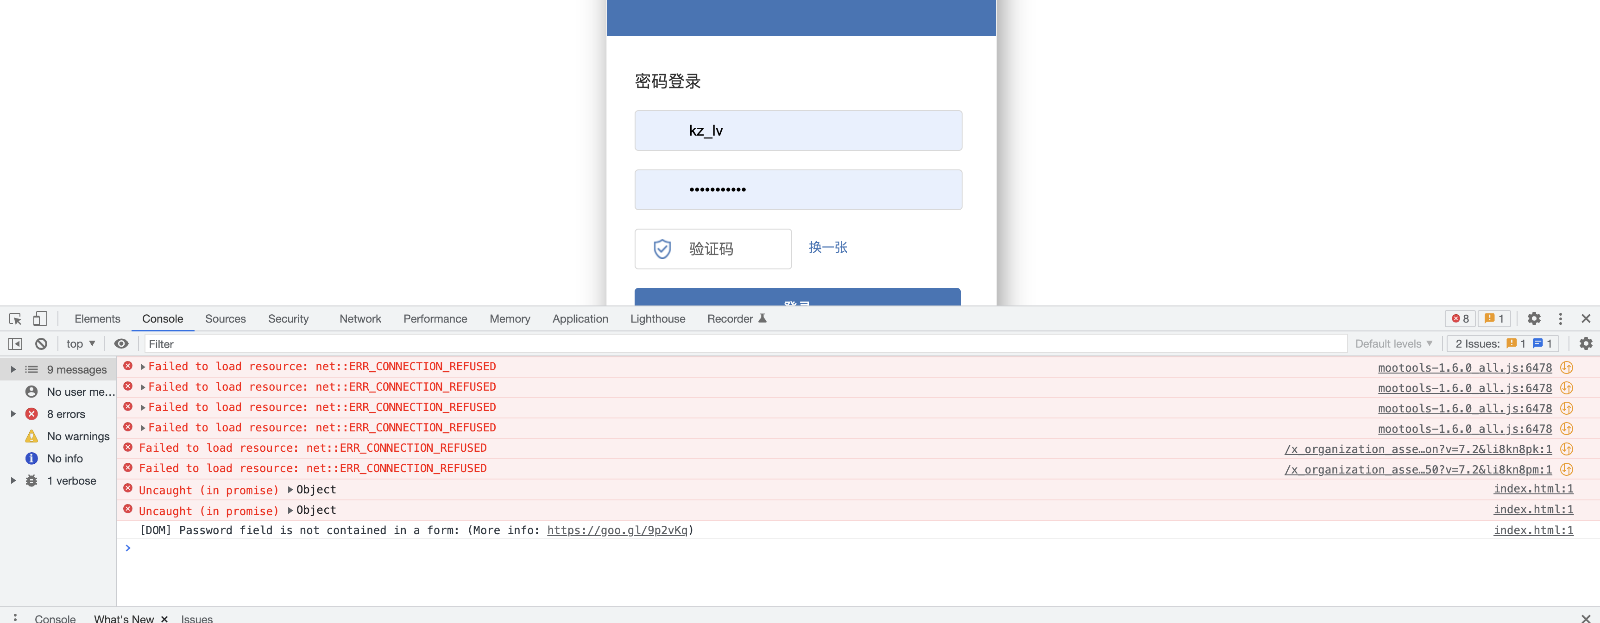This screenshot has height=623, width=1600.
Task: Click the shield icon in captcha field
Action: (x=662, y=249)
